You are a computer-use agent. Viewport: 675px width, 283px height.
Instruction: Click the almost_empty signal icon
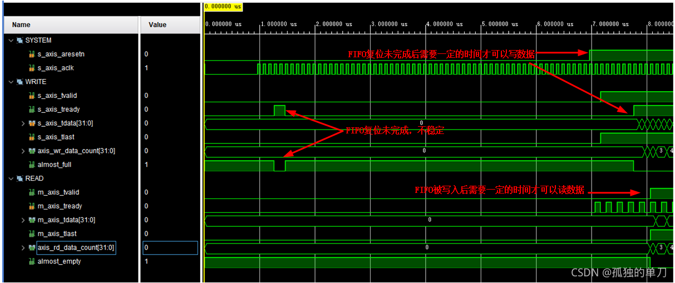point(32,261)
